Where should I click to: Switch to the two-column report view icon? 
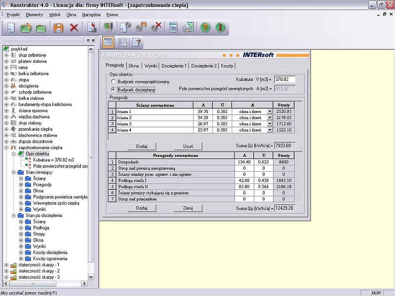[122, 42]
